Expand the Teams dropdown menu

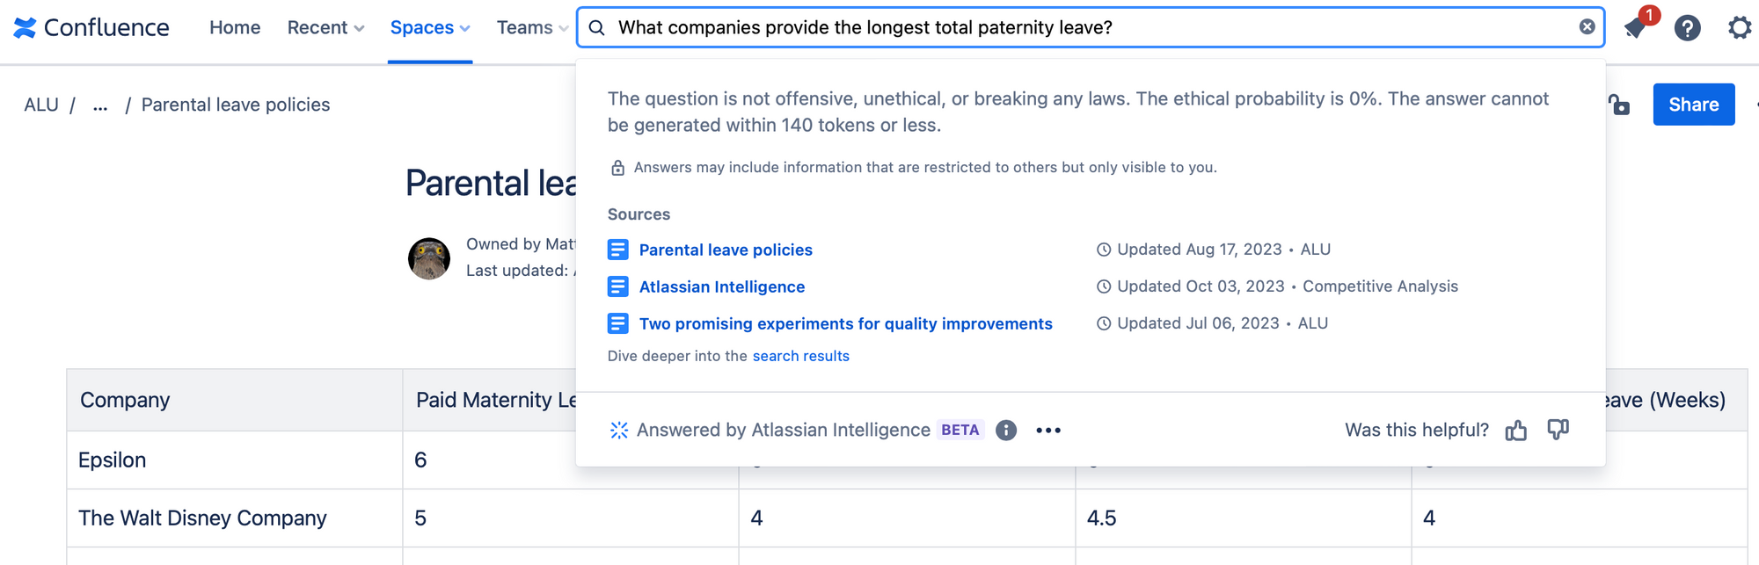[532, 28]
